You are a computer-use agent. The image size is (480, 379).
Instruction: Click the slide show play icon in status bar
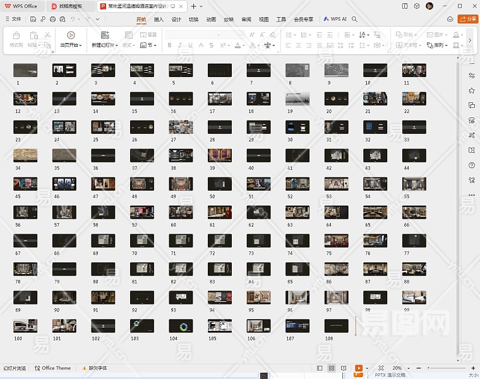359,368
